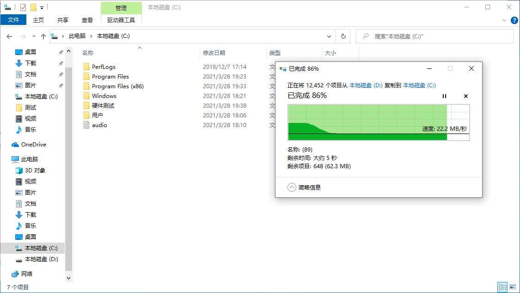
Task: Open the quick access toolbar dropdown
Action: click(42, 7)
